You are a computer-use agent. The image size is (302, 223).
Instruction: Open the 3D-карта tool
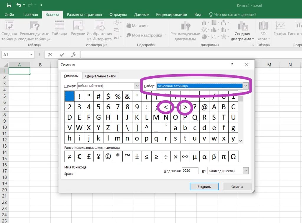point(263,31)
